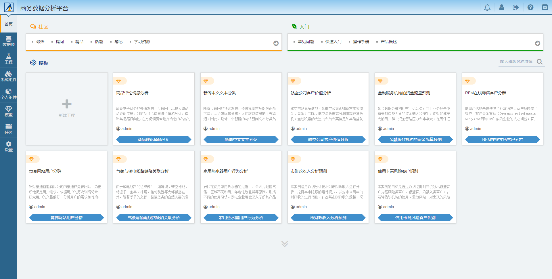Open 系统组件 in sidebar
This screenshot has width=552, height=279.
[9, 76]
